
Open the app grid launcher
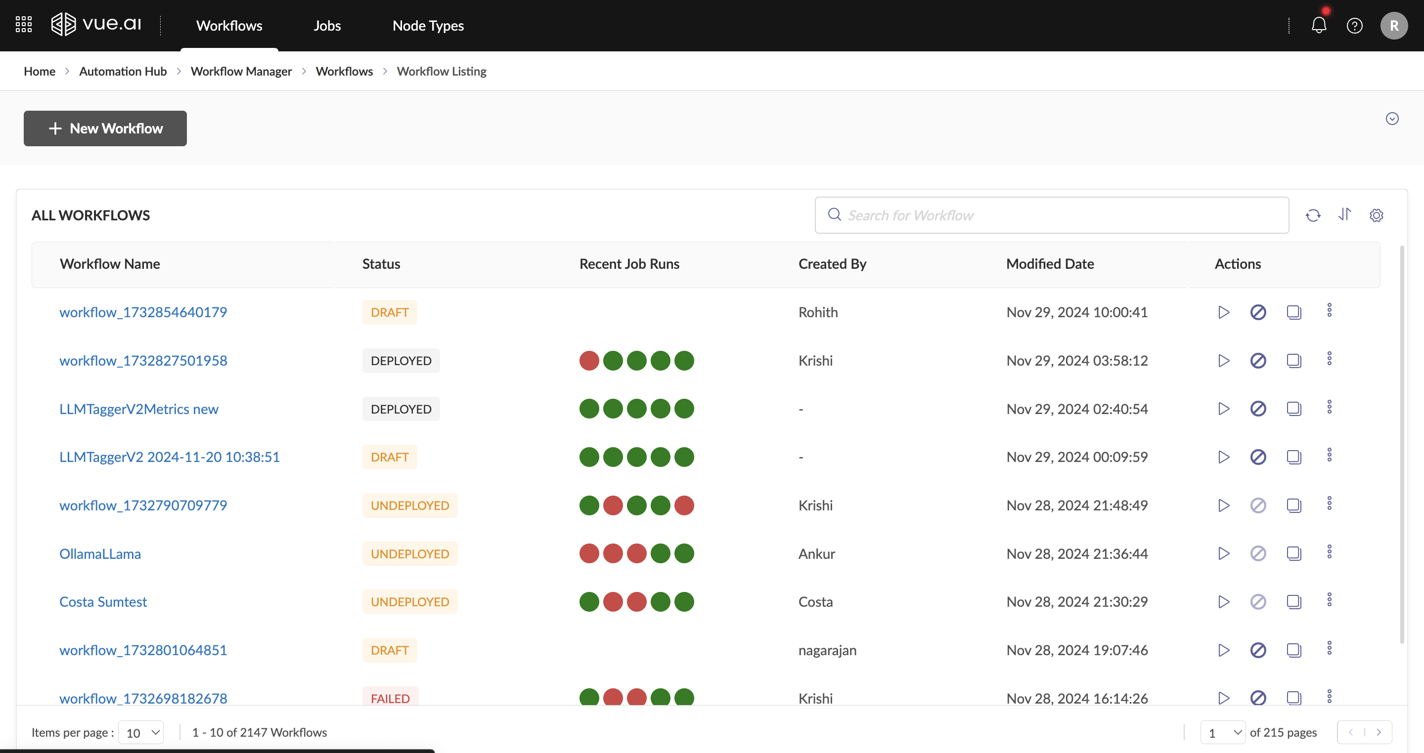click(x=23, y=24)
